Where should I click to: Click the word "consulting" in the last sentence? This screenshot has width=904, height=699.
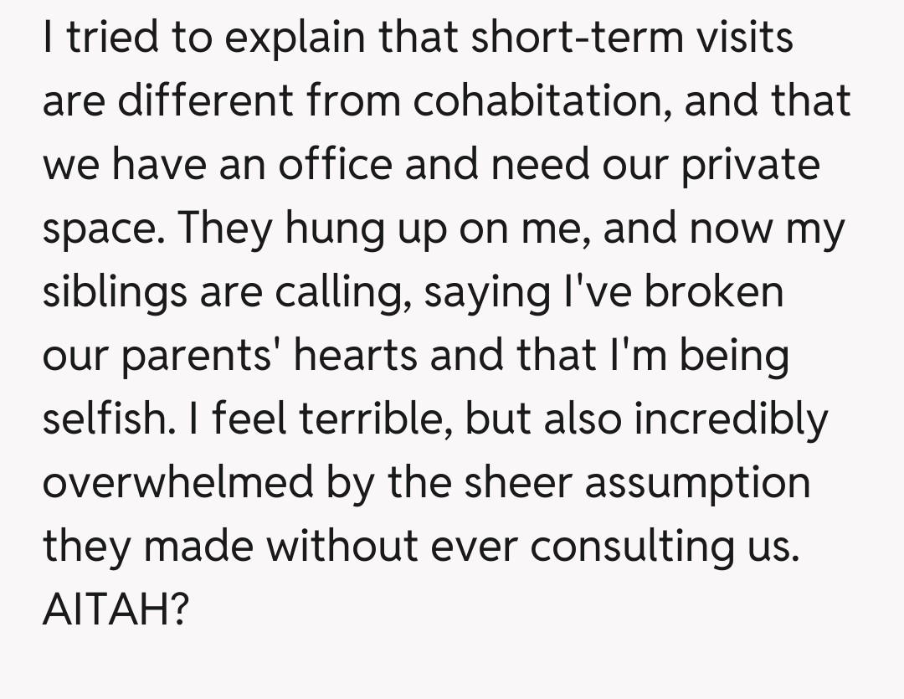629,547
